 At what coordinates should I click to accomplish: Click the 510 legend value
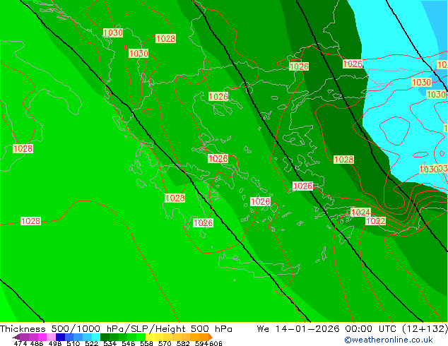coord(73,343)
